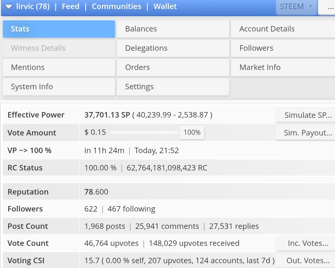Click the Simulate SP button
Viewport: 335px width, 268px height.
pos(306,115)
